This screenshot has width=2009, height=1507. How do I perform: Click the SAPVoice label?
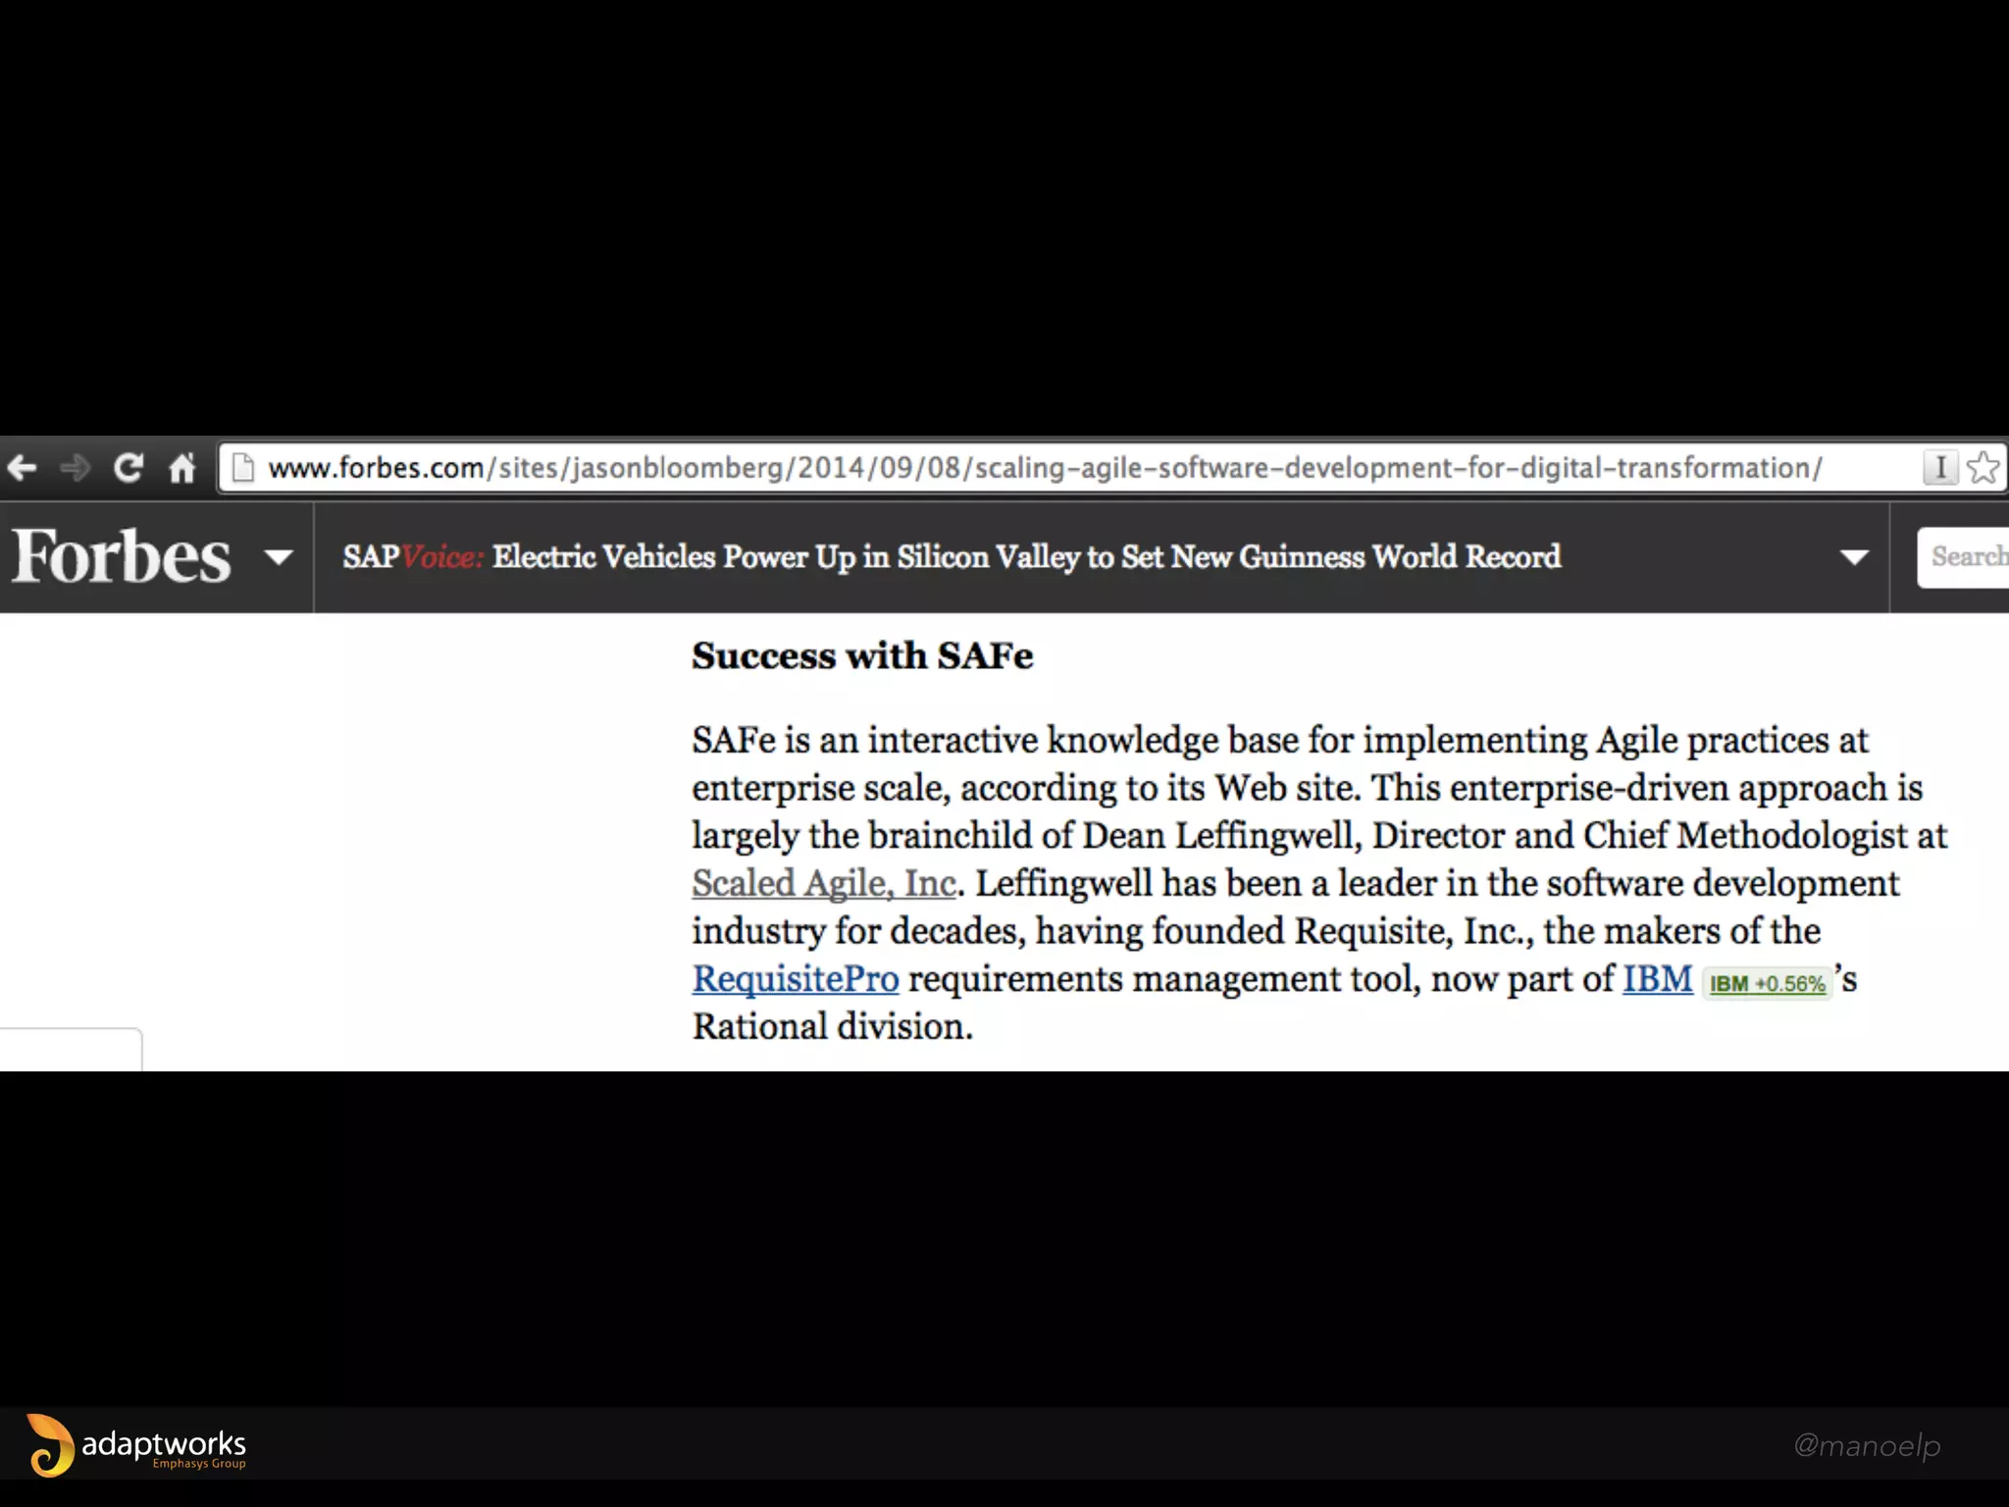point(412,556)
